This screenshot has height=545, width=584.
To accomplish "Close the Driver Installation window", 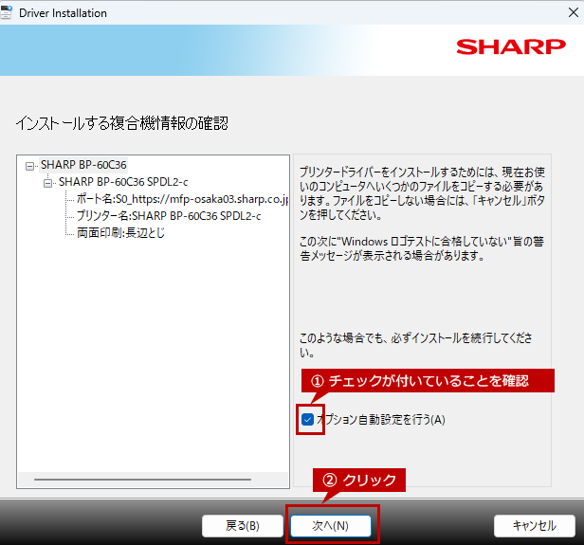I will click(574, 12).
